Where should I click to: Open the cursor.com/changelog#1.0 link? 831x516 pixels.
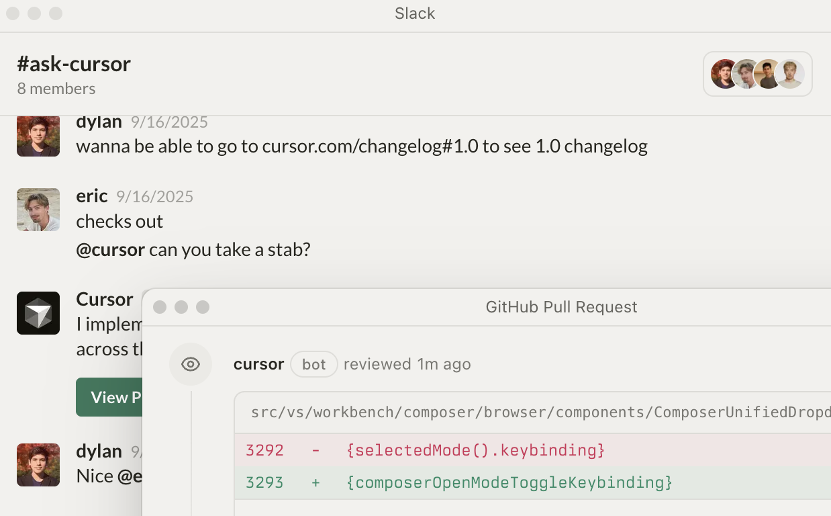pyautogui.click(x=370, y=146)
